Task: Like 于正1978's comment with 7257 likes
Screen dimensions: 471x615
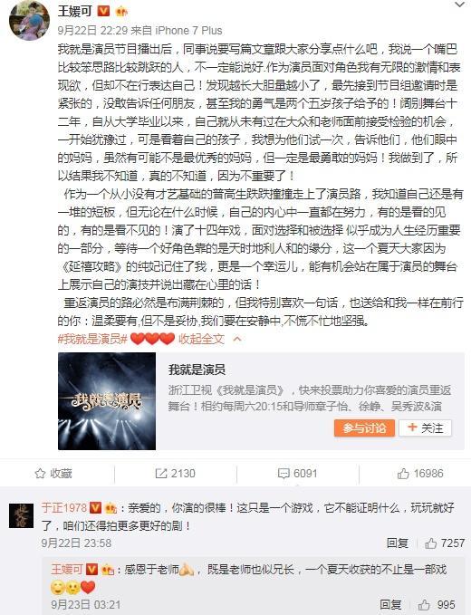Action: [445, 543]
